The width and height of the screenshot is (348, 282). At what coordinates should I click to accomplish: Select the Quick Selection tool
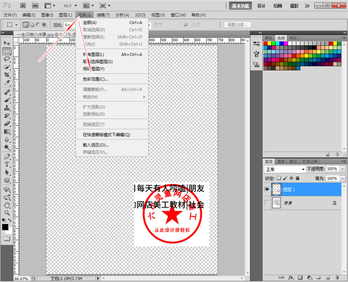point(7,67)
